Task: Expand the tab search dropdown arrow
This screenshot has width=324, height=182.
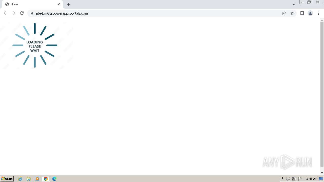Action: coord(294,4)
